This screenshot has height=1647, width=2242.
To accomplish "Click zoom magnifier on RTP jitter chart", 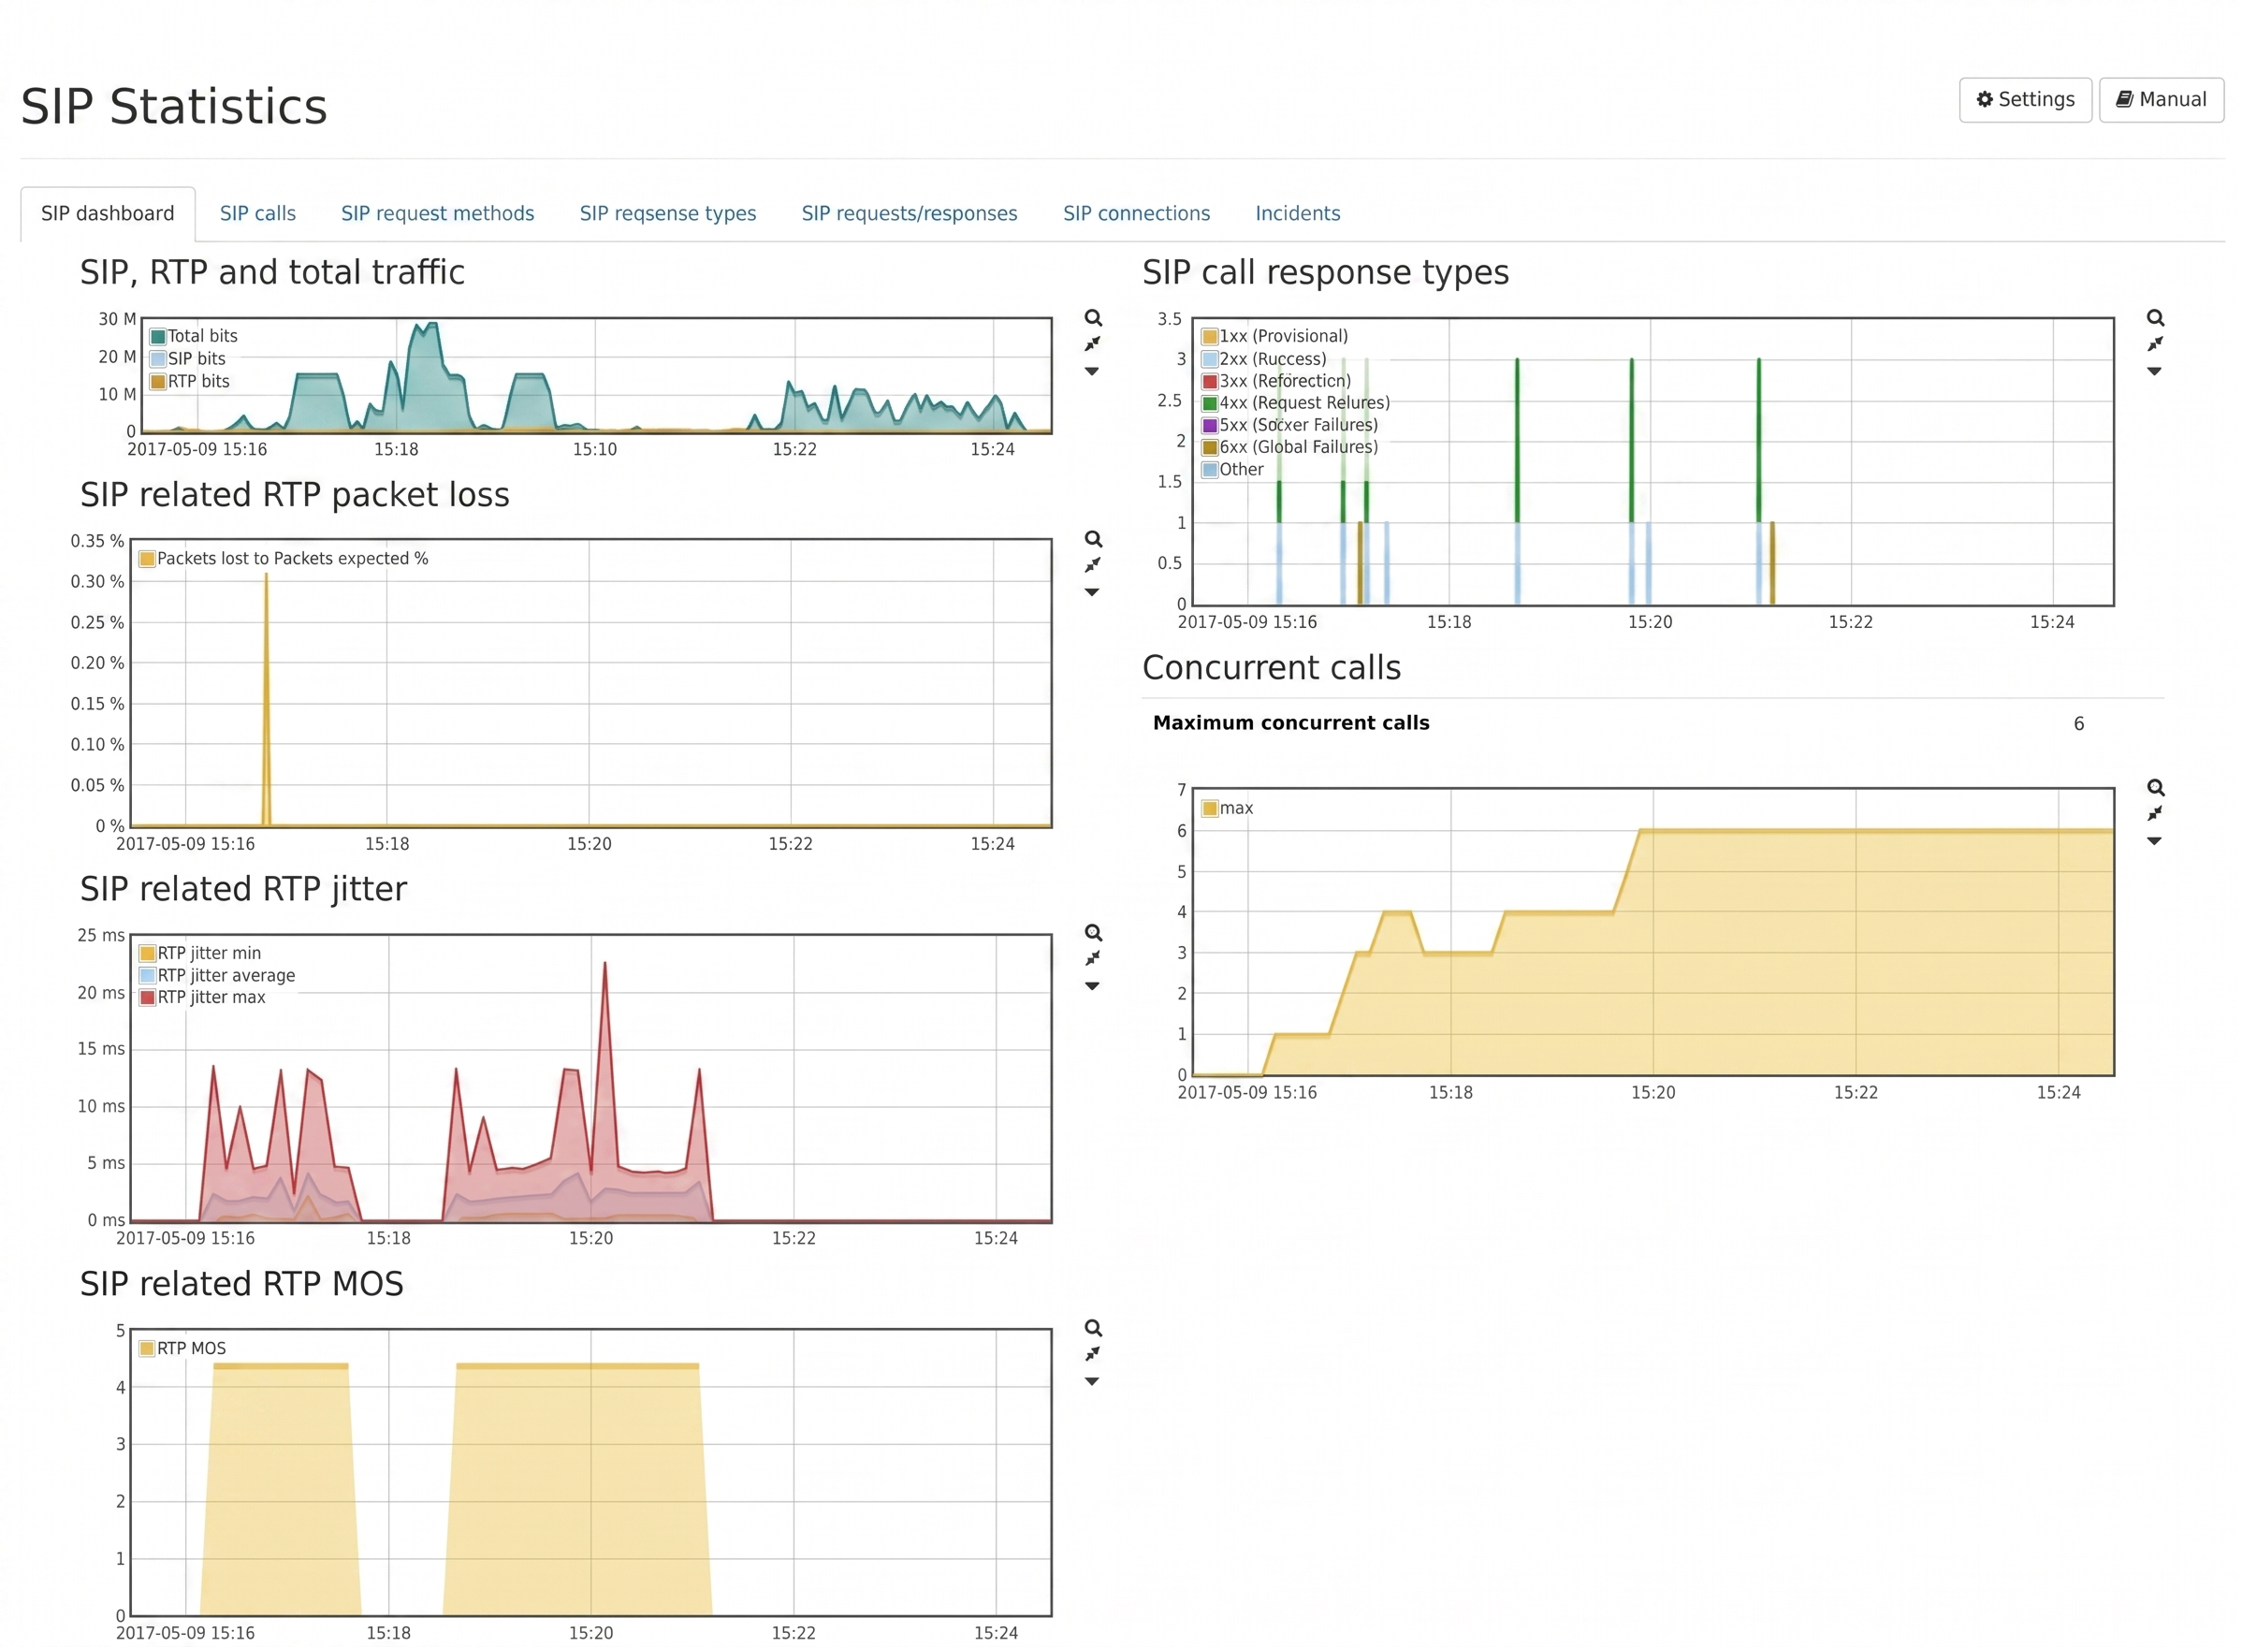I will [1093, 933].
